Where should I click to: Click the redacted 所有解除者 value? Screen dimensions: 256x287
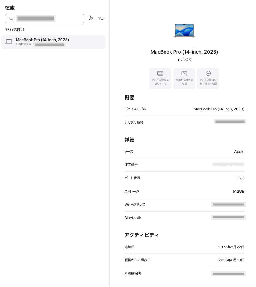(x=228, y=274)
